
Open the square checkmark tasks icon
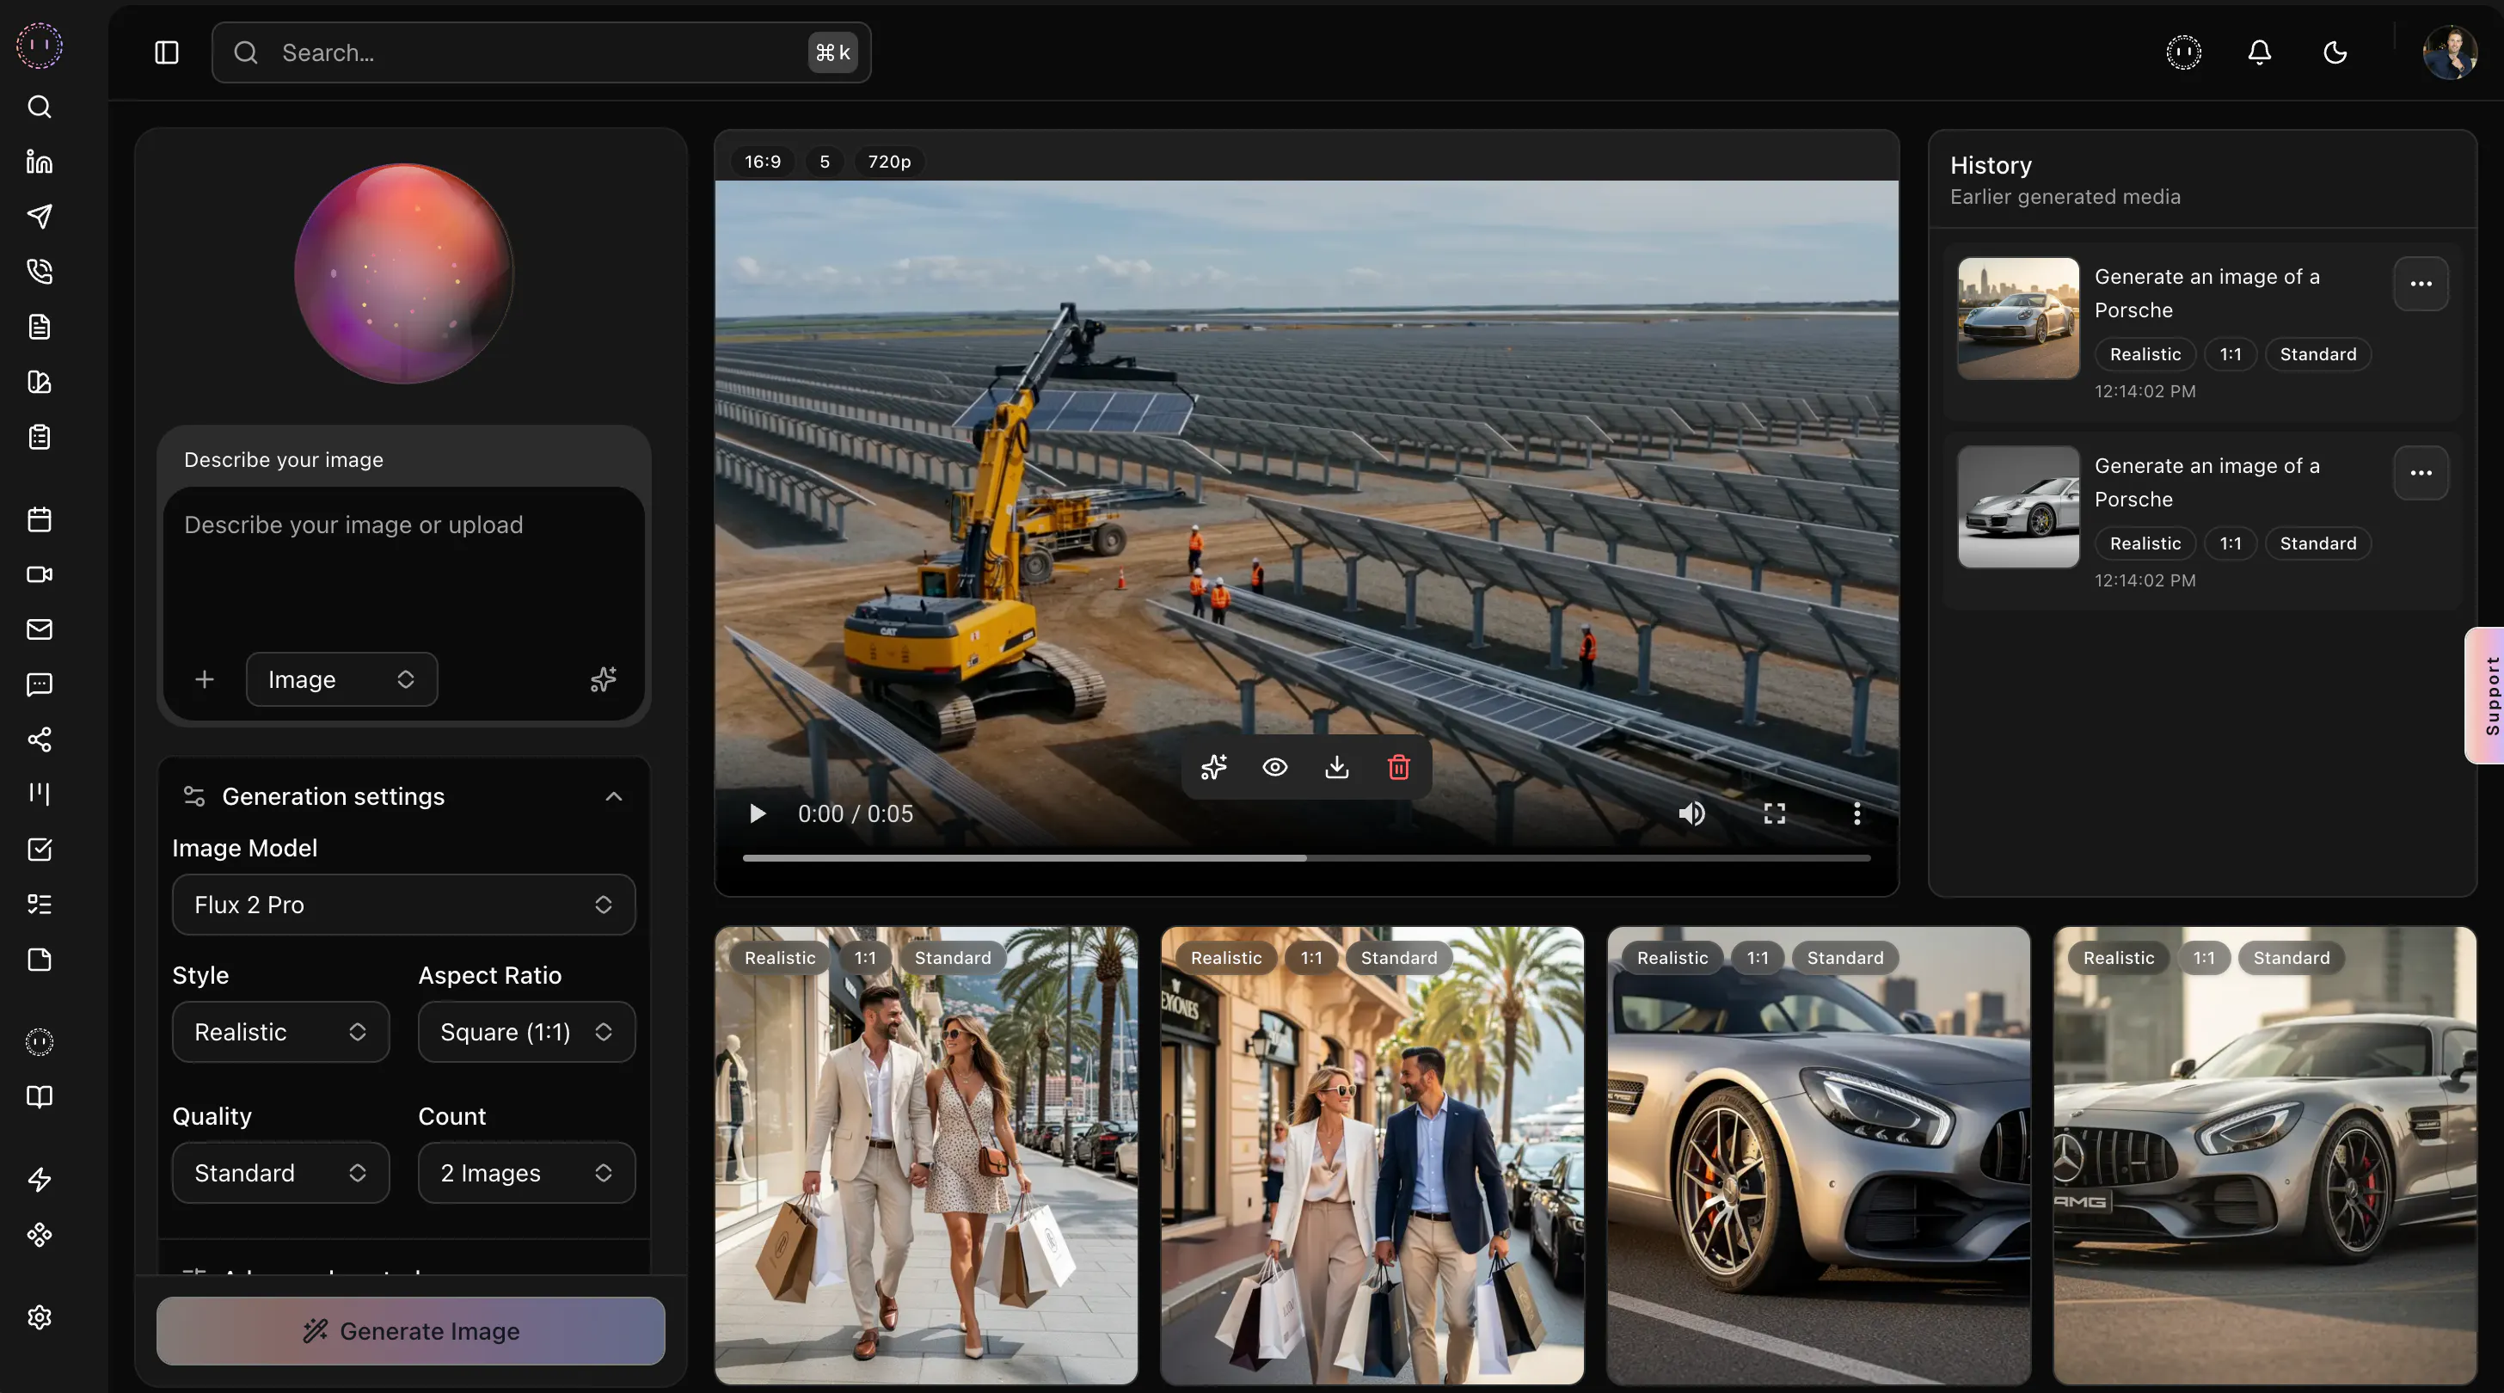point(39,850)
